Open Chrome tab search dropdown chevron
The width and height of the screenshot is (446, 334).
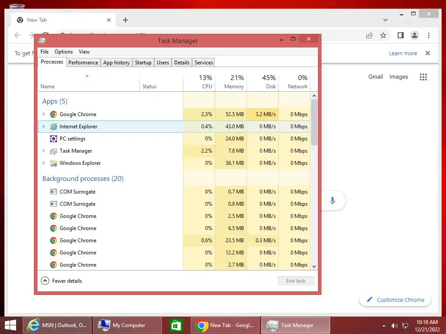point(385,20)
